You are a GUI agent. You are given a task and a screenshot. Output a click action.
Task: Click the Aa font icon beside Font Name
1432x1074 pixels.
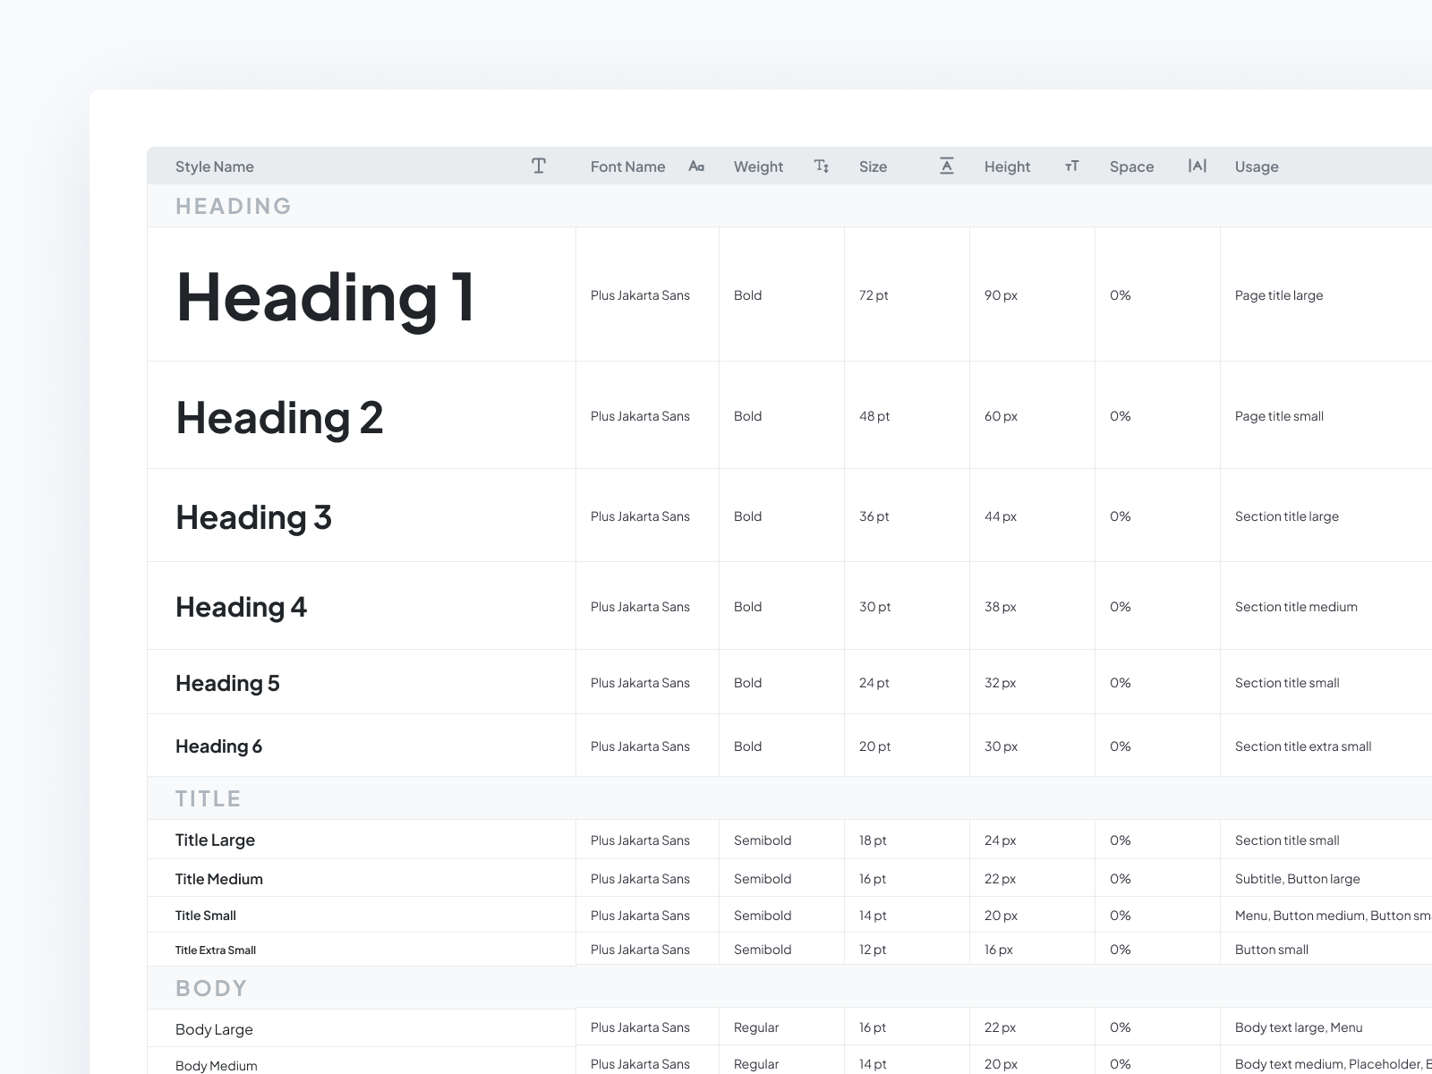696,166
